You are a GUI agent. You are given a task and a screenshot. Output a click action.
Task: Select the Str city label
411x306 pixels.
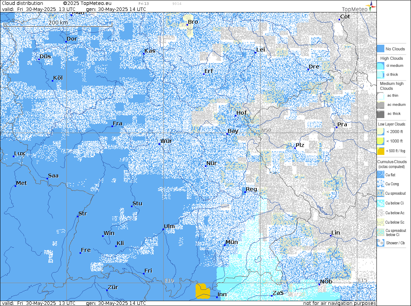[83, 214]
